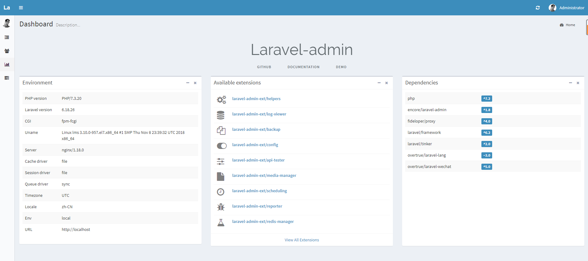Open the sidebar users group icon
This screenshot has width=588, height=261.
pos(7,51)
